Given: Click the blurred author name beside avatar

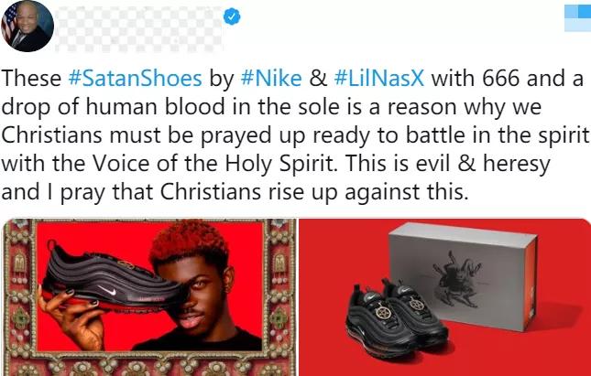Looking at the screenshot, I should [138, 28].
